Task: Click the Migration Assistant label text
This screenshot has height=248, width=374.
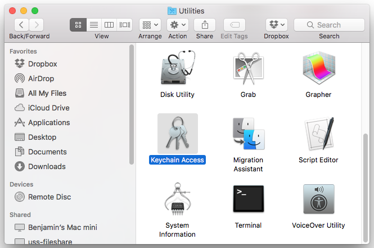Action: click(x=248, y=164)
